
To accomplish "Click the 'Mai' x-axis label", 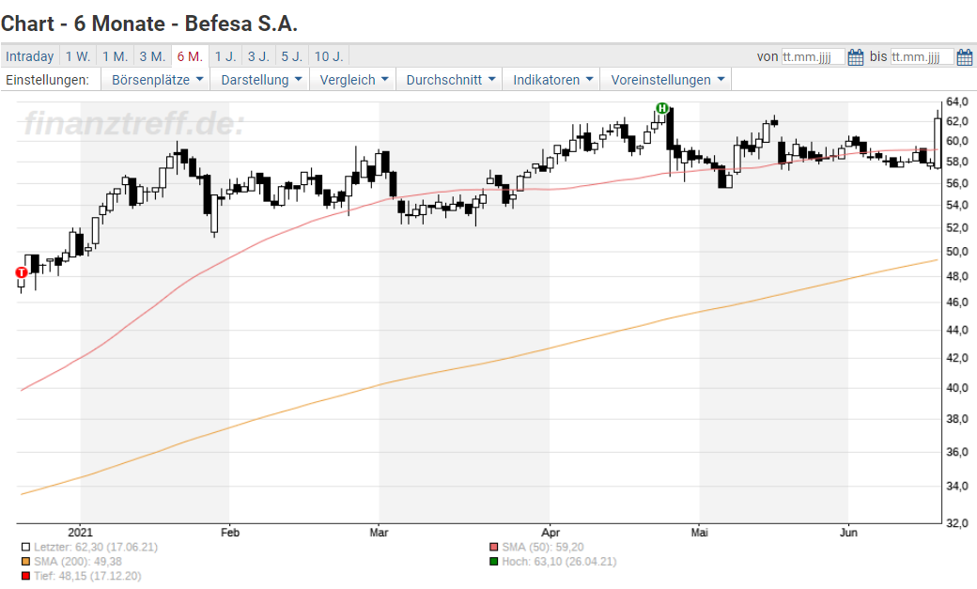I will (700, 533).
